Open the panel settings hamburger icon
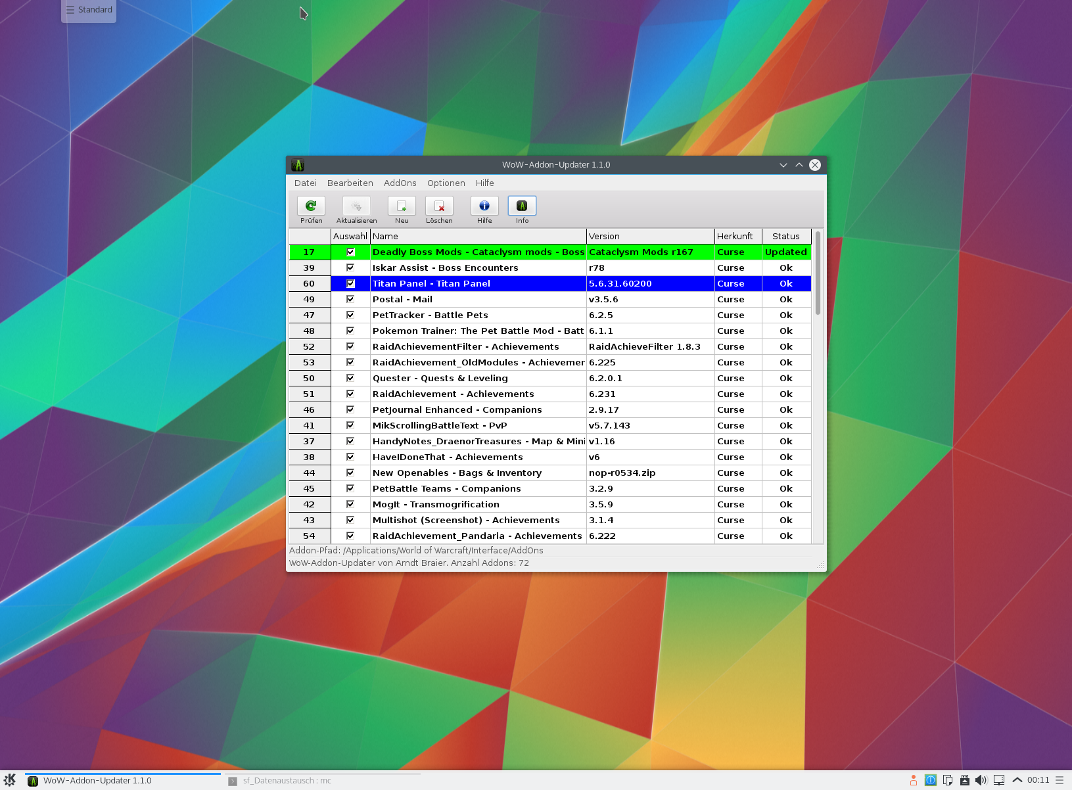 (1059, 780)
